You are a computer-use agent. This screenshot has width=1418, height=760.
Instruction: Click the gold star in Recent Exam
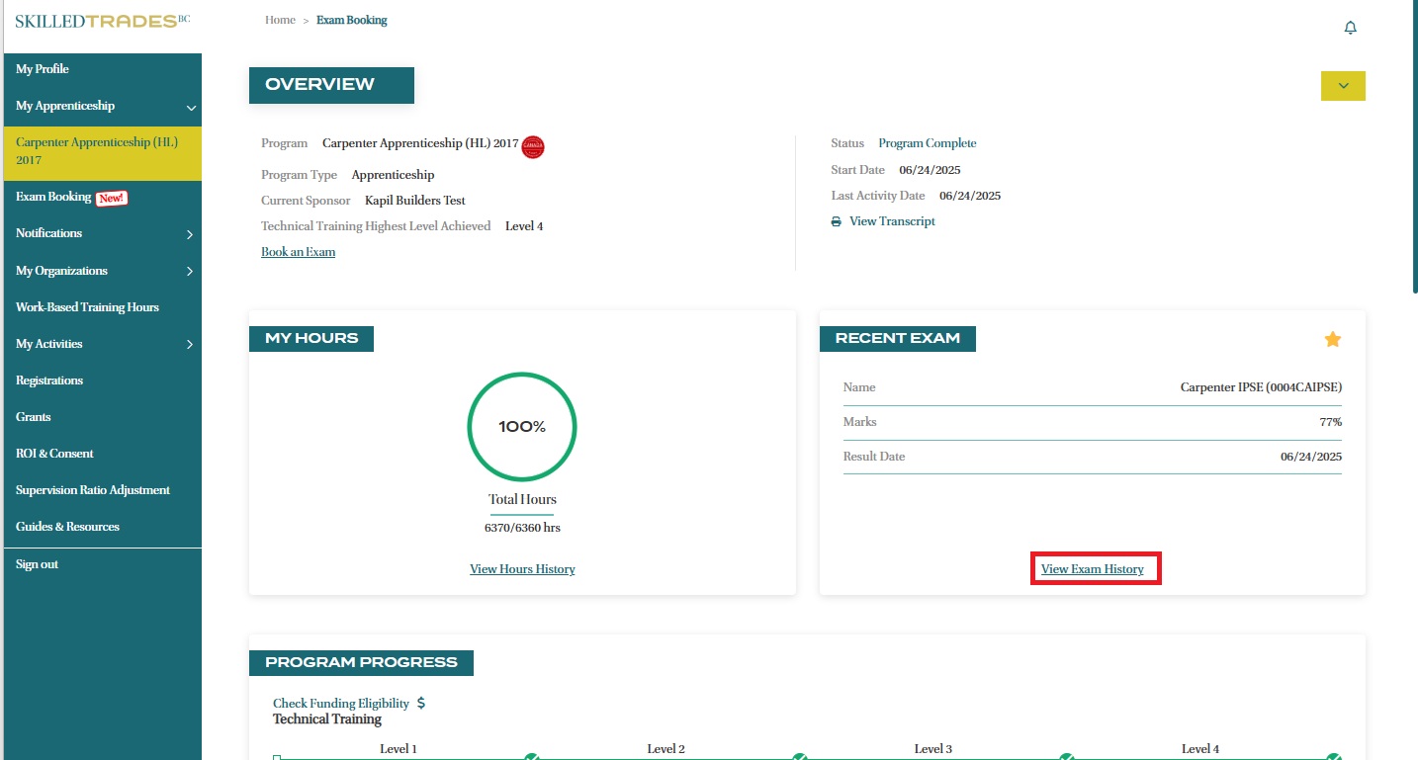pyautogui.click(x=1332, y=340)
